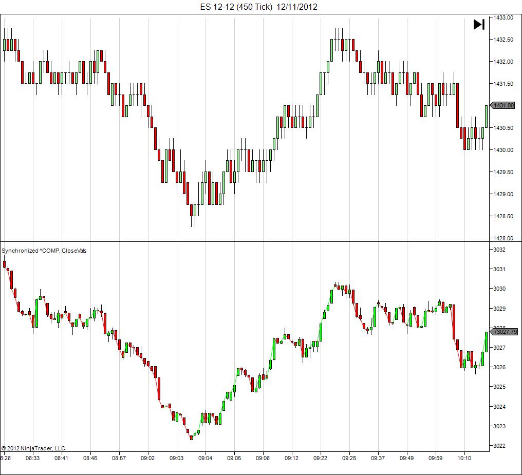
Task: Click the 1428.50 price axis label
Action: click(x=503, y=216)
